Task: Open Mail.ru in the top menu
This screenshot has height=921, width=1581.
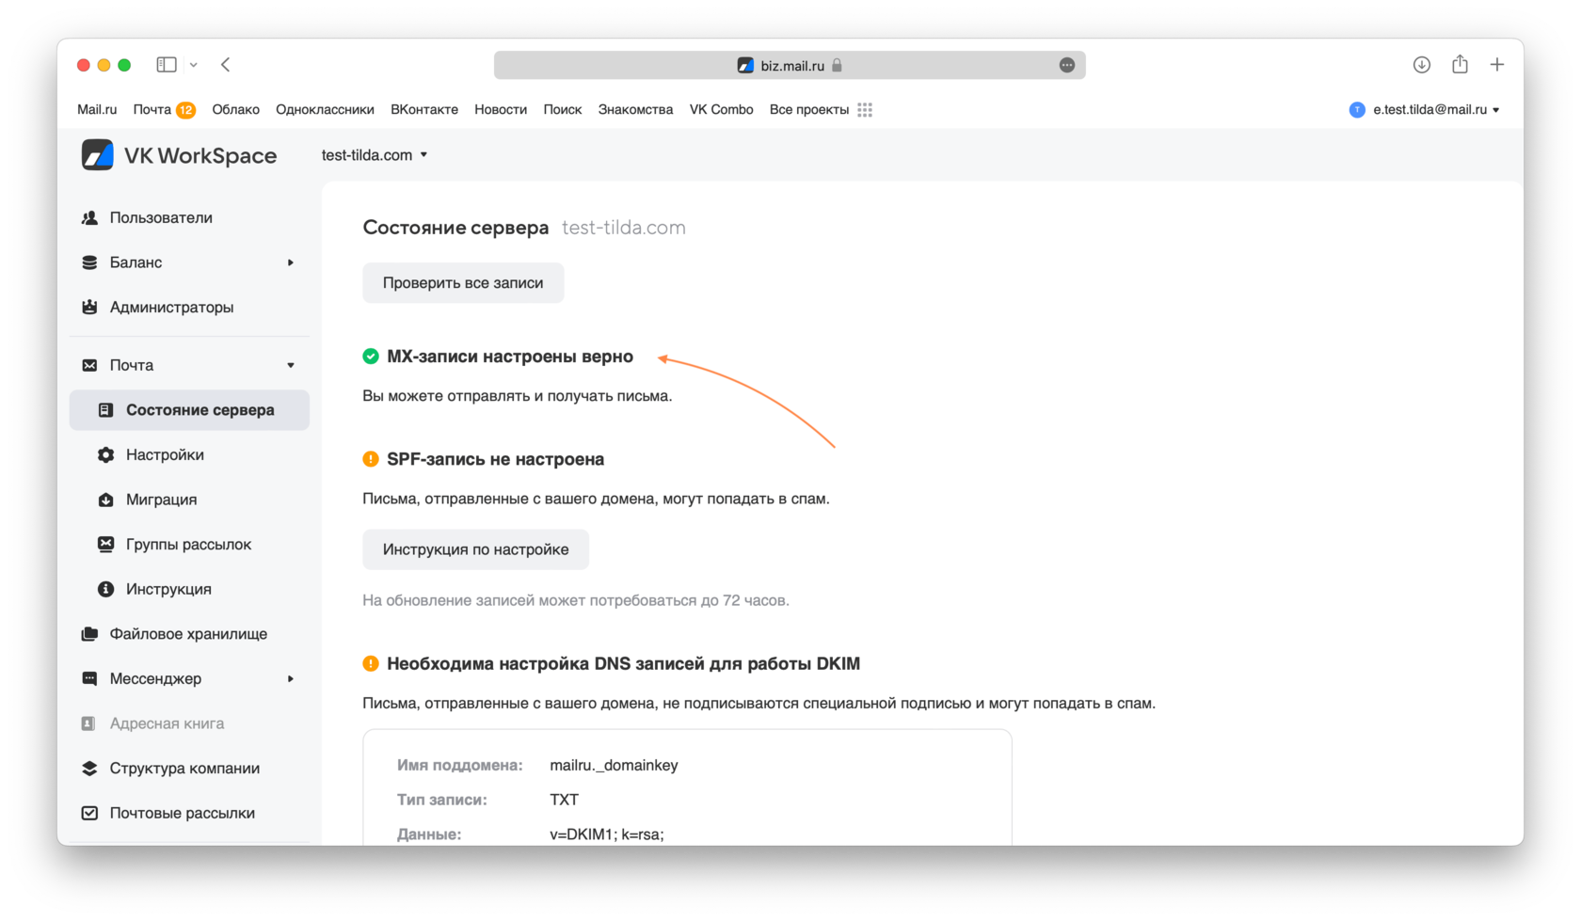Action: [x=97, y=110]
